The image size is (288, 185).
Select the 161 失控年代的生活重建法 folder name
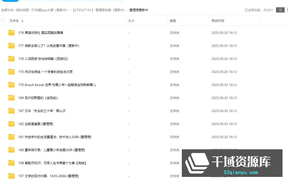point(55,137)
